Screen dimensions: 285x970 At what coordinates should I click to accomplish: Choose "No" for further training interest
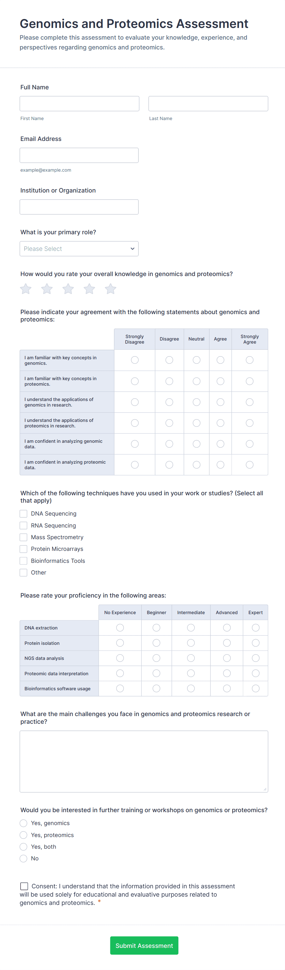click(24, 858)
